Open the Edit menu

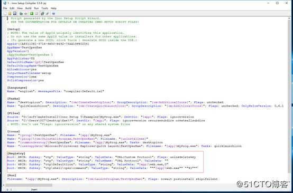[12, 8]
